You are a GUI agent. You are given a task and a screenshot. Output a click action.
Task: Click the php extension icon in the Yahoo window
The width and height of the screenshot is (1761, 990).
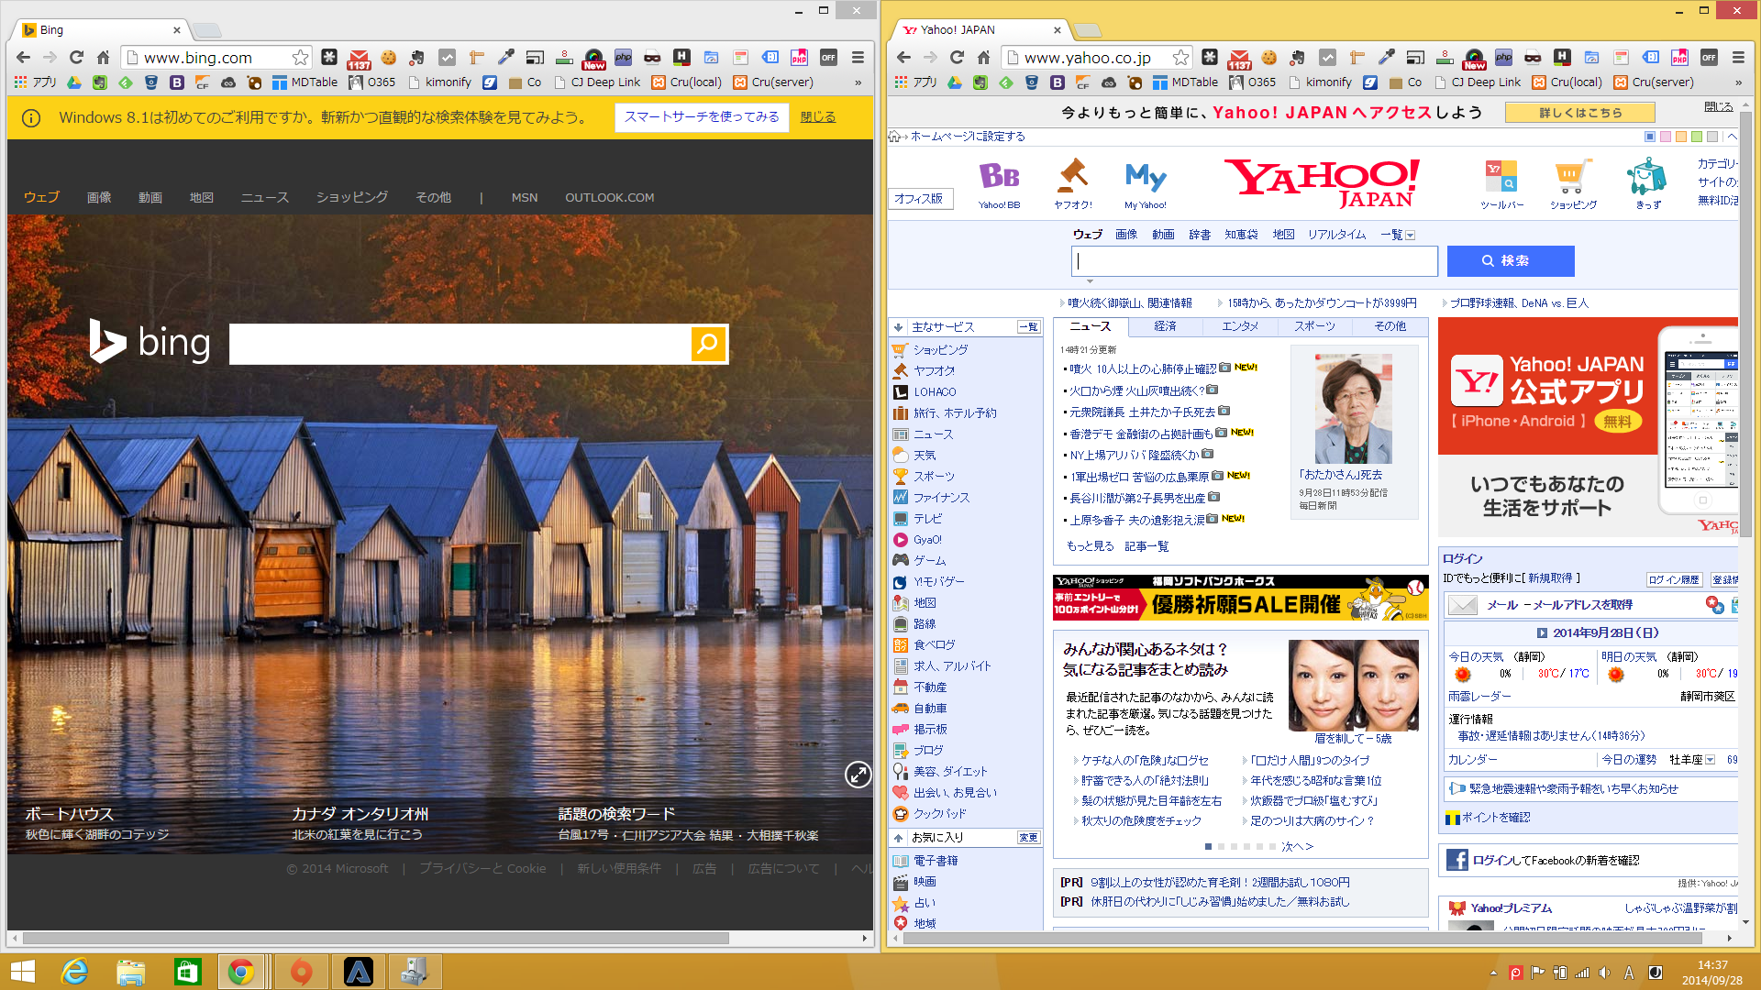click(x=1503, y=58)
